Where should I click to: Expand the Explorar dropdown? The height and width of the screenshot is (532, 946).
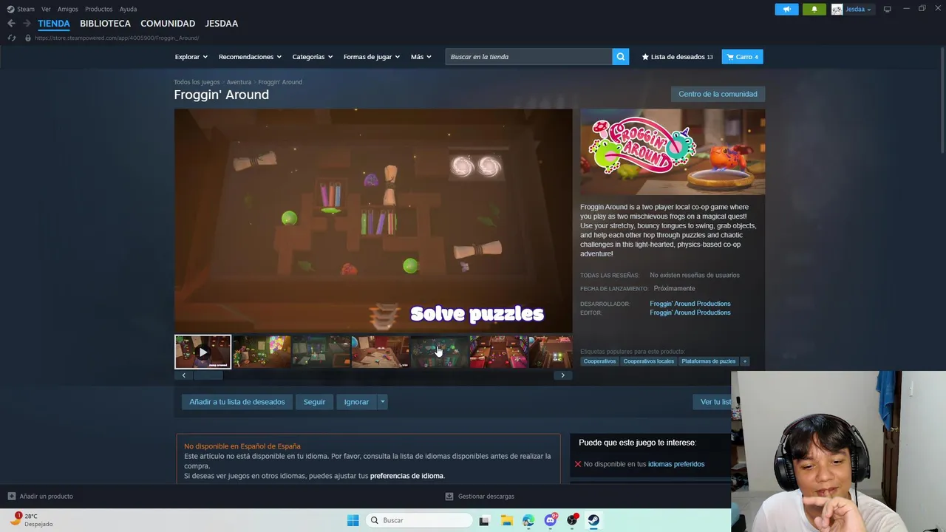pos(191,57)
